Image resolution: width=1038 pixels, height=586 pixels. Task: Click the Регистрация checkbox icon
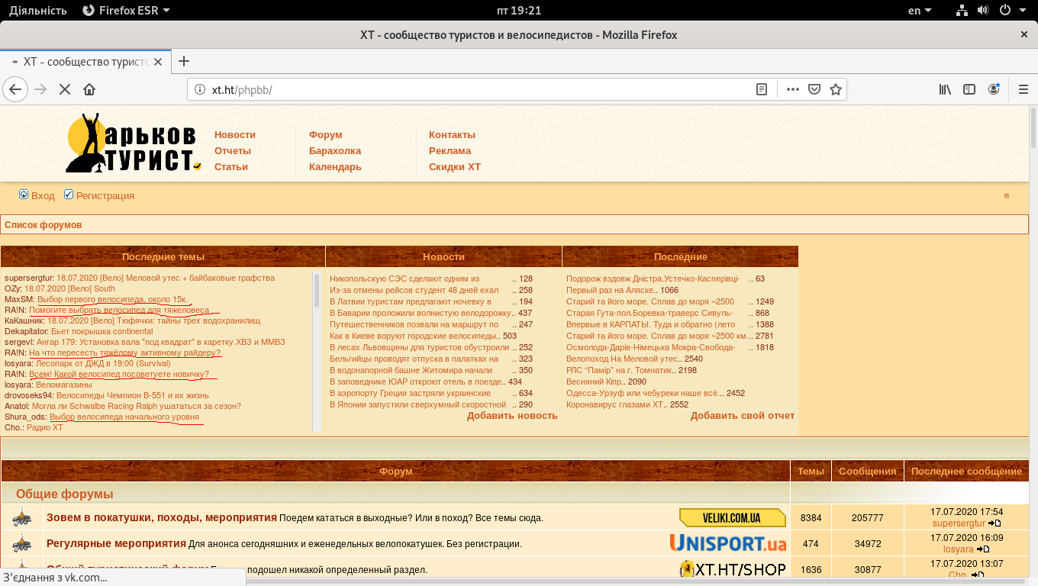click(x=69, y=195)
